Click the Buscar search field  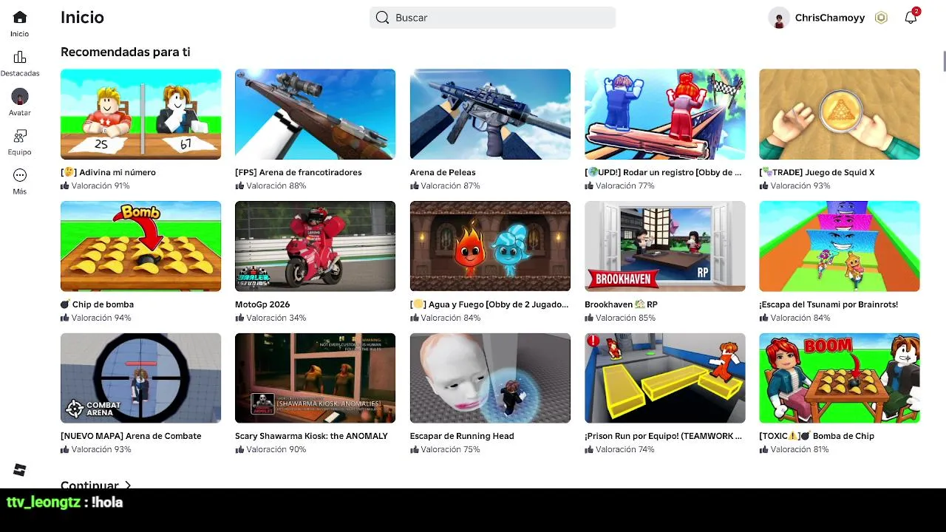tap(492, 18)
